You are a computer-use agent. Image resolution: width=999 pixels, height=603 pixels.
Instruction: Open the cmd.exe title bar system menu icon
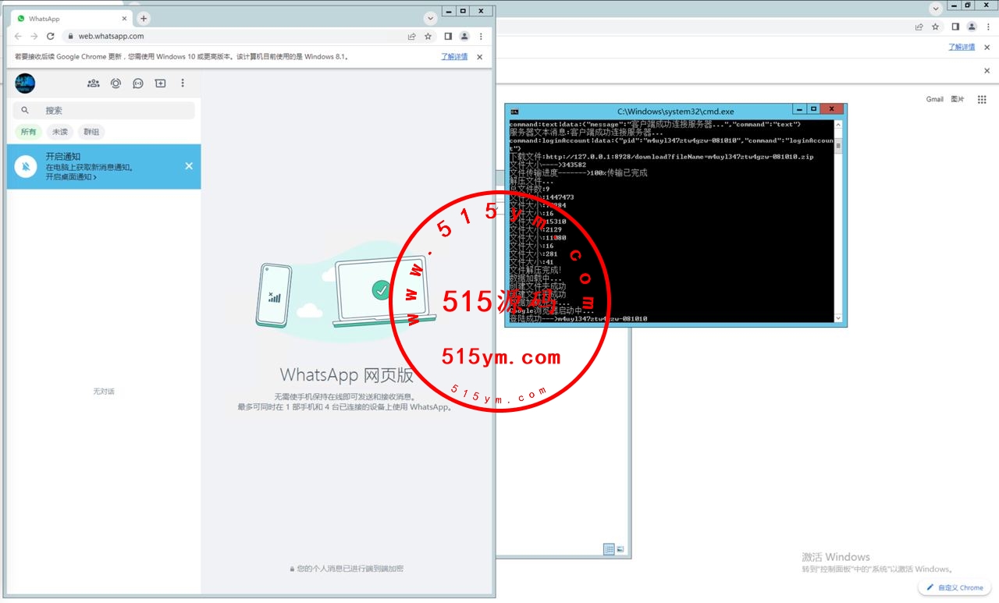pyautogui.click(x=514, y=112)
